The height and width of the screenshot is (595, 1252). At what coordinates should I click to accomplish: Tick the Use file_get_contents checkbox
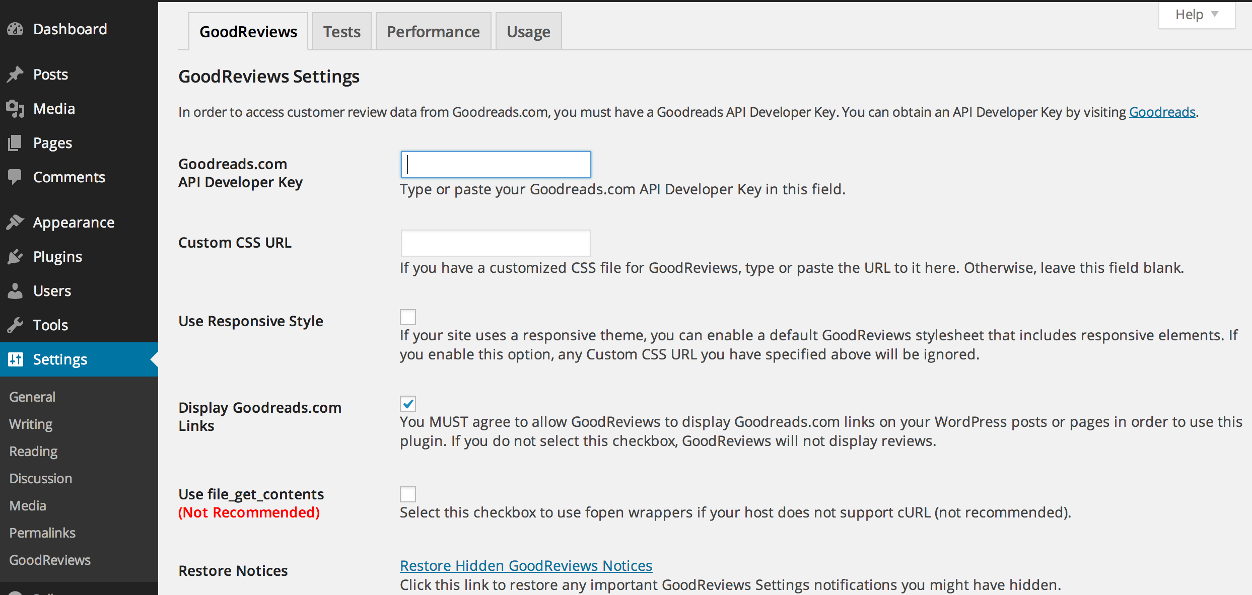(x=408, y=494)
